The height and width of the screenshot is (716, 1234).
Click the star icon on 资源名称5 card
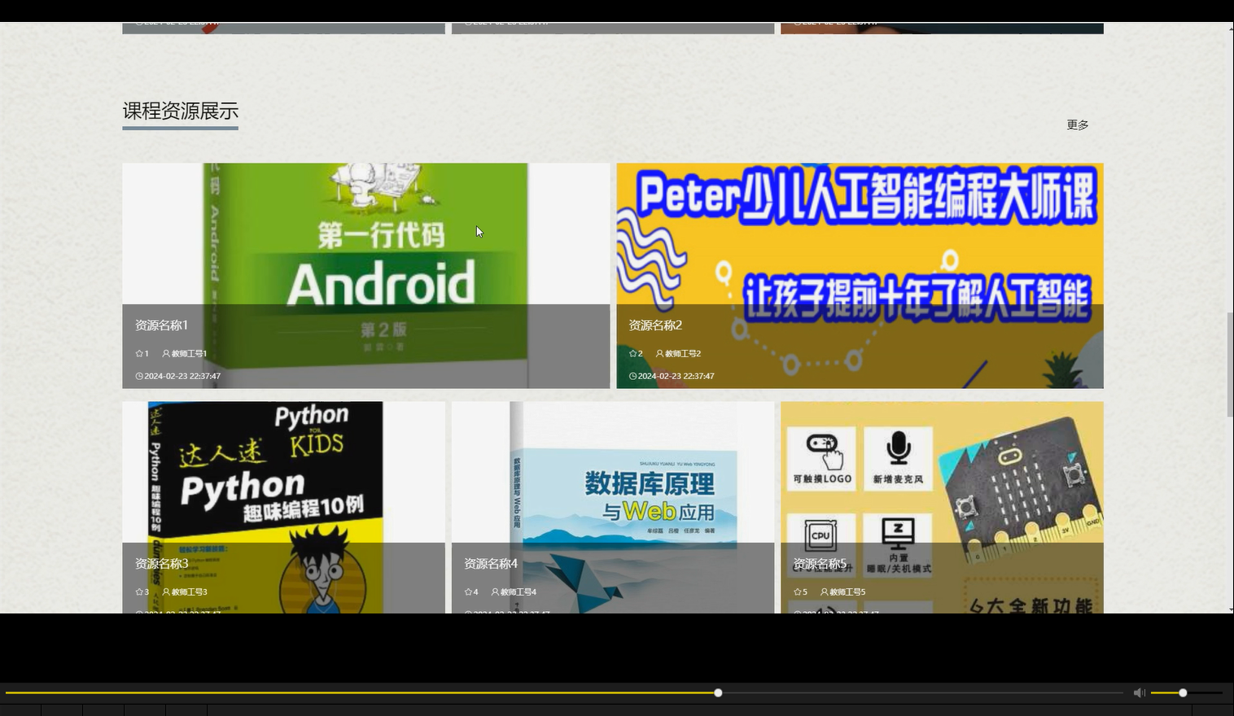[797, 592]
